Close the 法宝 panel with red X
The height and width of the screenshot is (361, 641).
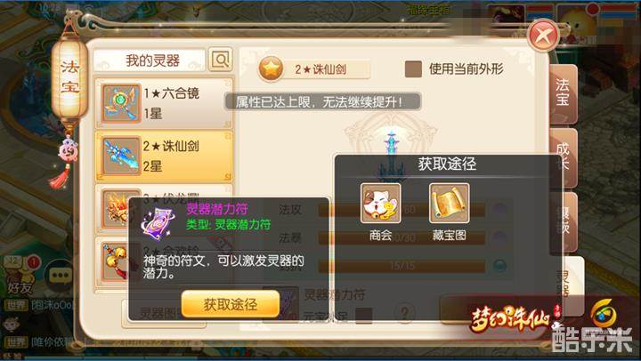pyautogui.click(x=543, y=35)
